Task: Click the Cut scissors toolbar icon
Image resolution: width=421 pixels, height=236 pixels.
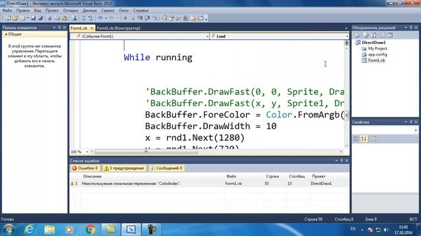Action: pyautogui.click(x=50, y=18)
